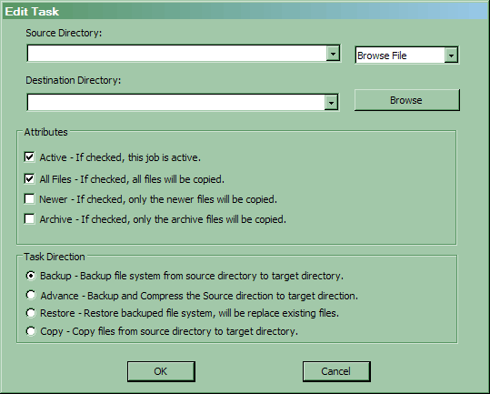Enable the Newer files checkbox
The image size is (490, 394).
(29, 199)
